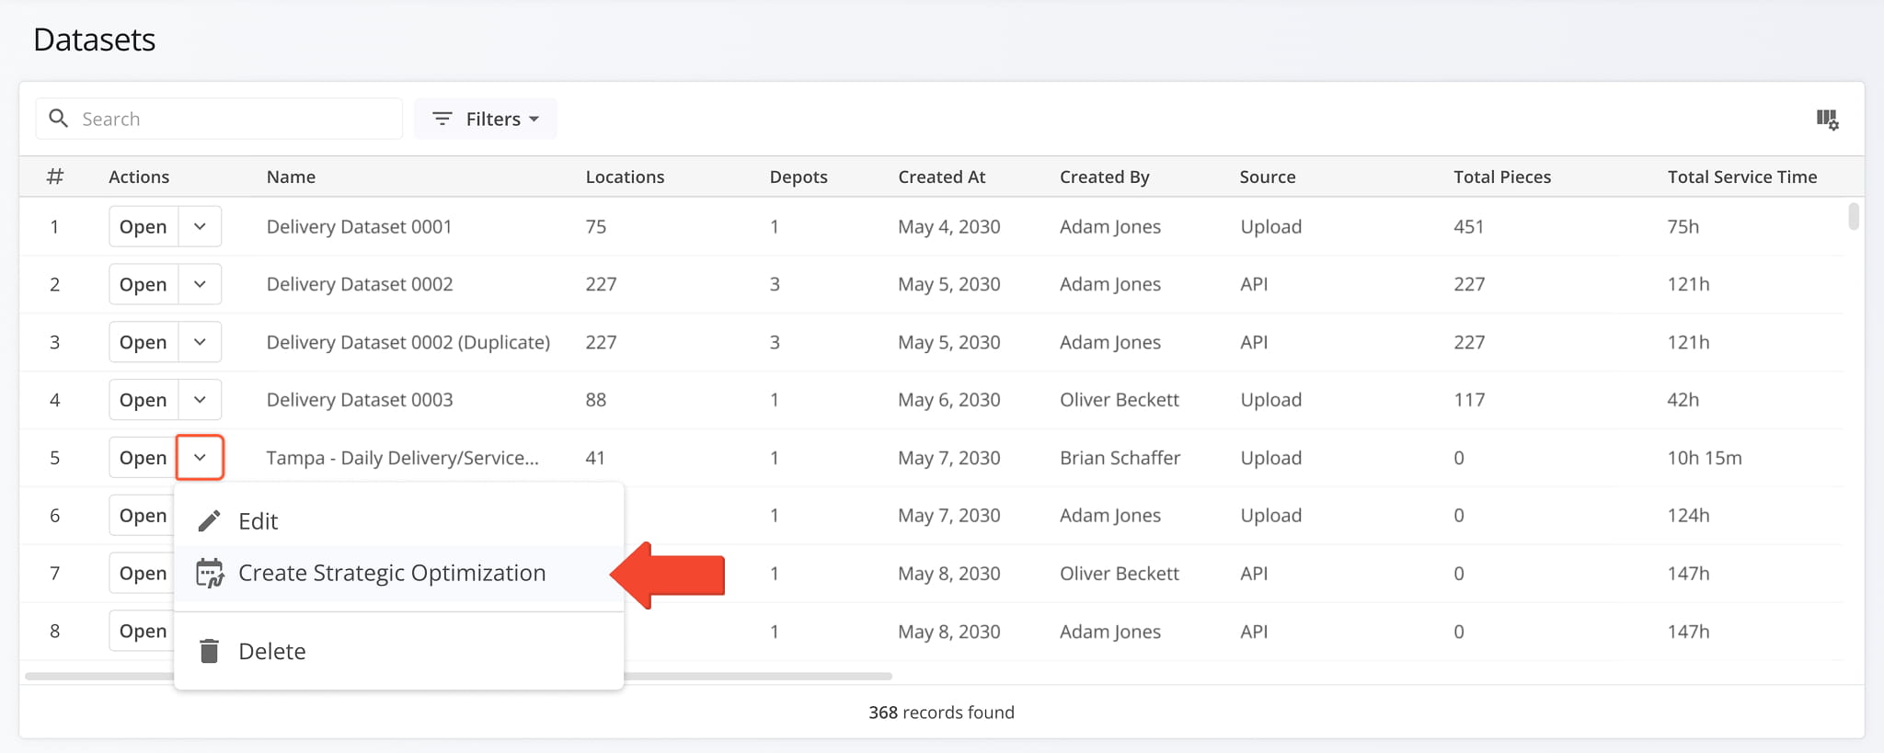This screenshot has width=1884, height=753.
Task: Click the pencil icon beside Edit
Action: (209, 521)
